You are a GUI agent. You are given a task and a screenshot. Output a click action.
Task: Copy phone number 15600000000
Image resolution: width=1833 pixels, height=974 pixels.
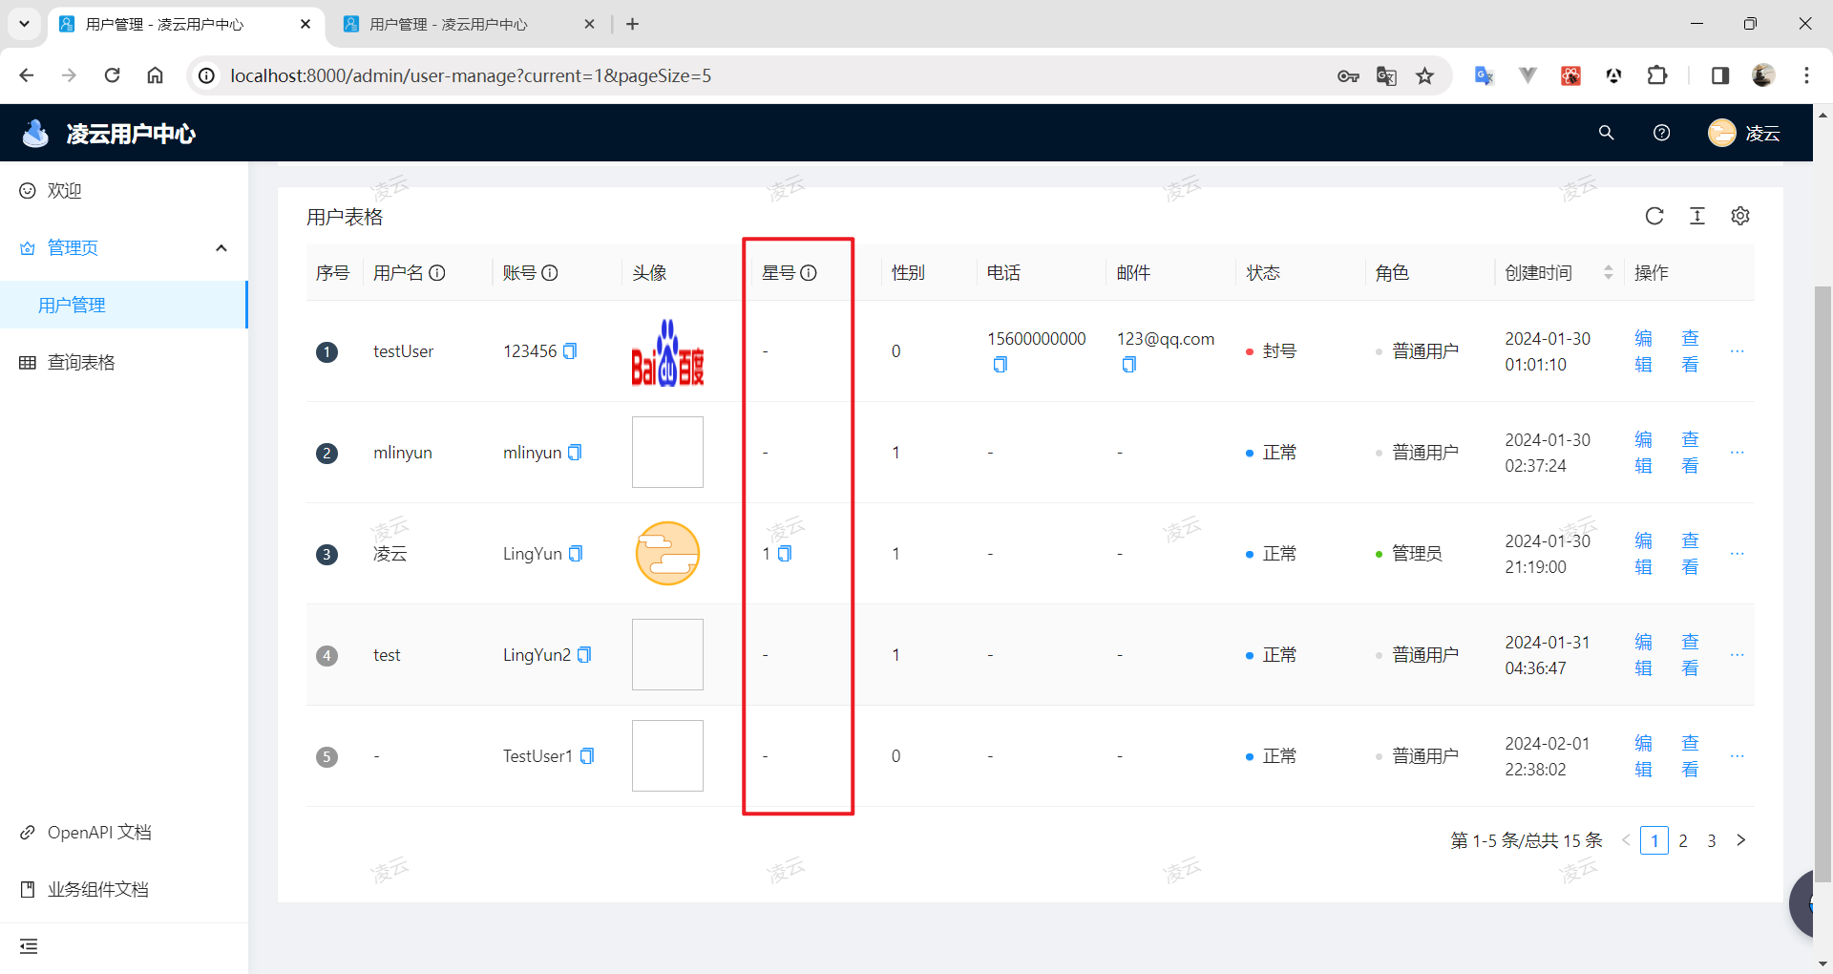point(1000,365)
